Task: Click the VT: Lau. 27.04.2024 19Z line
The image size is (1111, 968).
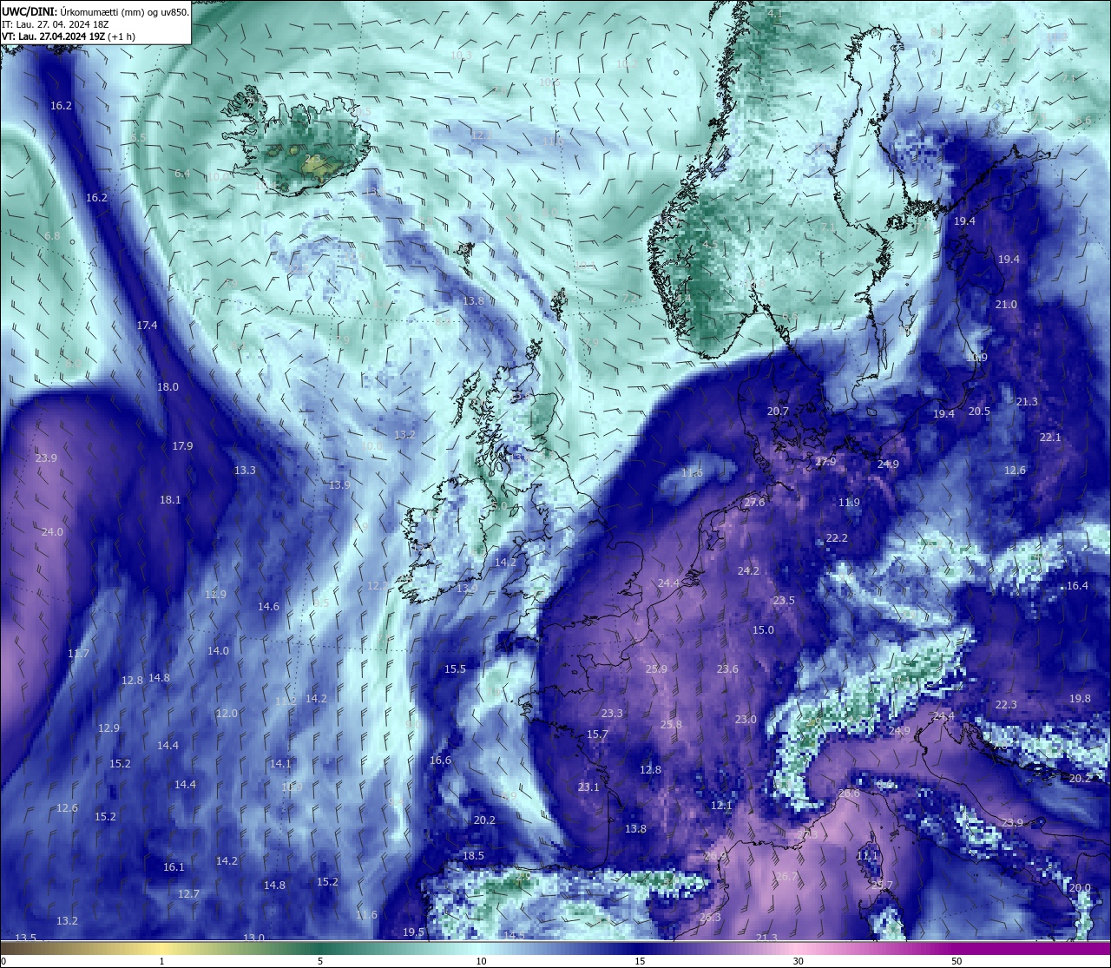Action: pos(68,36)
